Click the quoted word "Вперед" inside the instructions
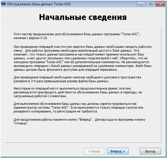The height and width of the screenshot is (158, 167). coord(85,120)
